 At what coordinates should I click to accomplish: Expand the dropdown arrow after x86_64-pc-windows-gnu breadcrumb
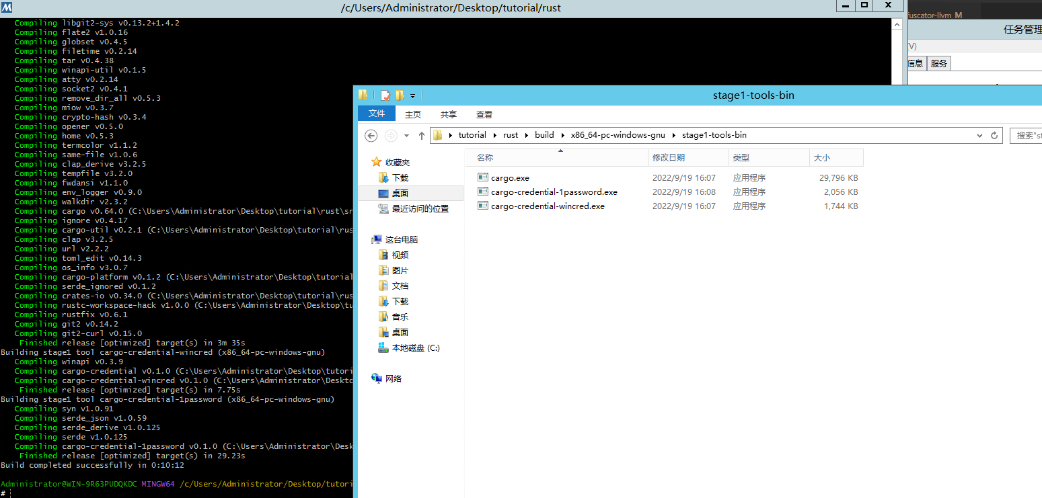(674, 135)
